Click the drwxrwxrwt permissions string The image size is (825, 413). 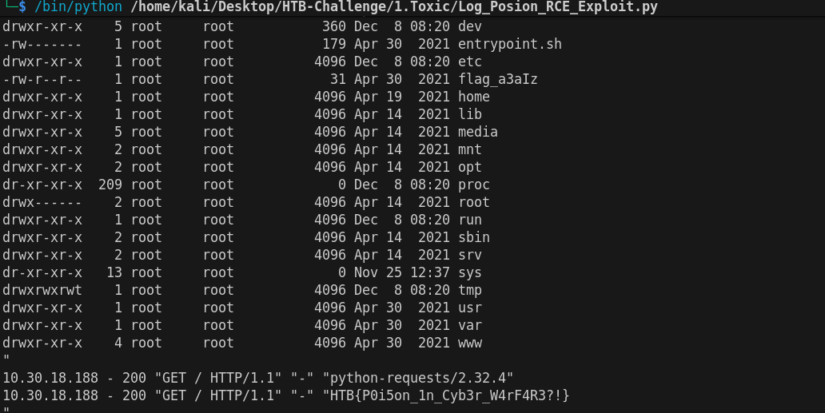(x=42, y=290)
